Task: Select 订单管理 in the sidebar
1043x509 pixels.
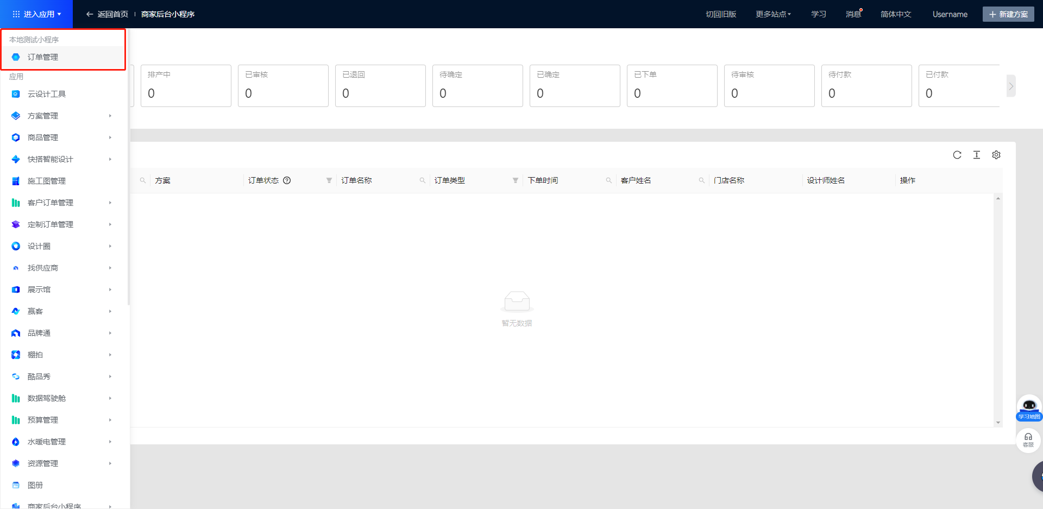Action: click(43, 57)
